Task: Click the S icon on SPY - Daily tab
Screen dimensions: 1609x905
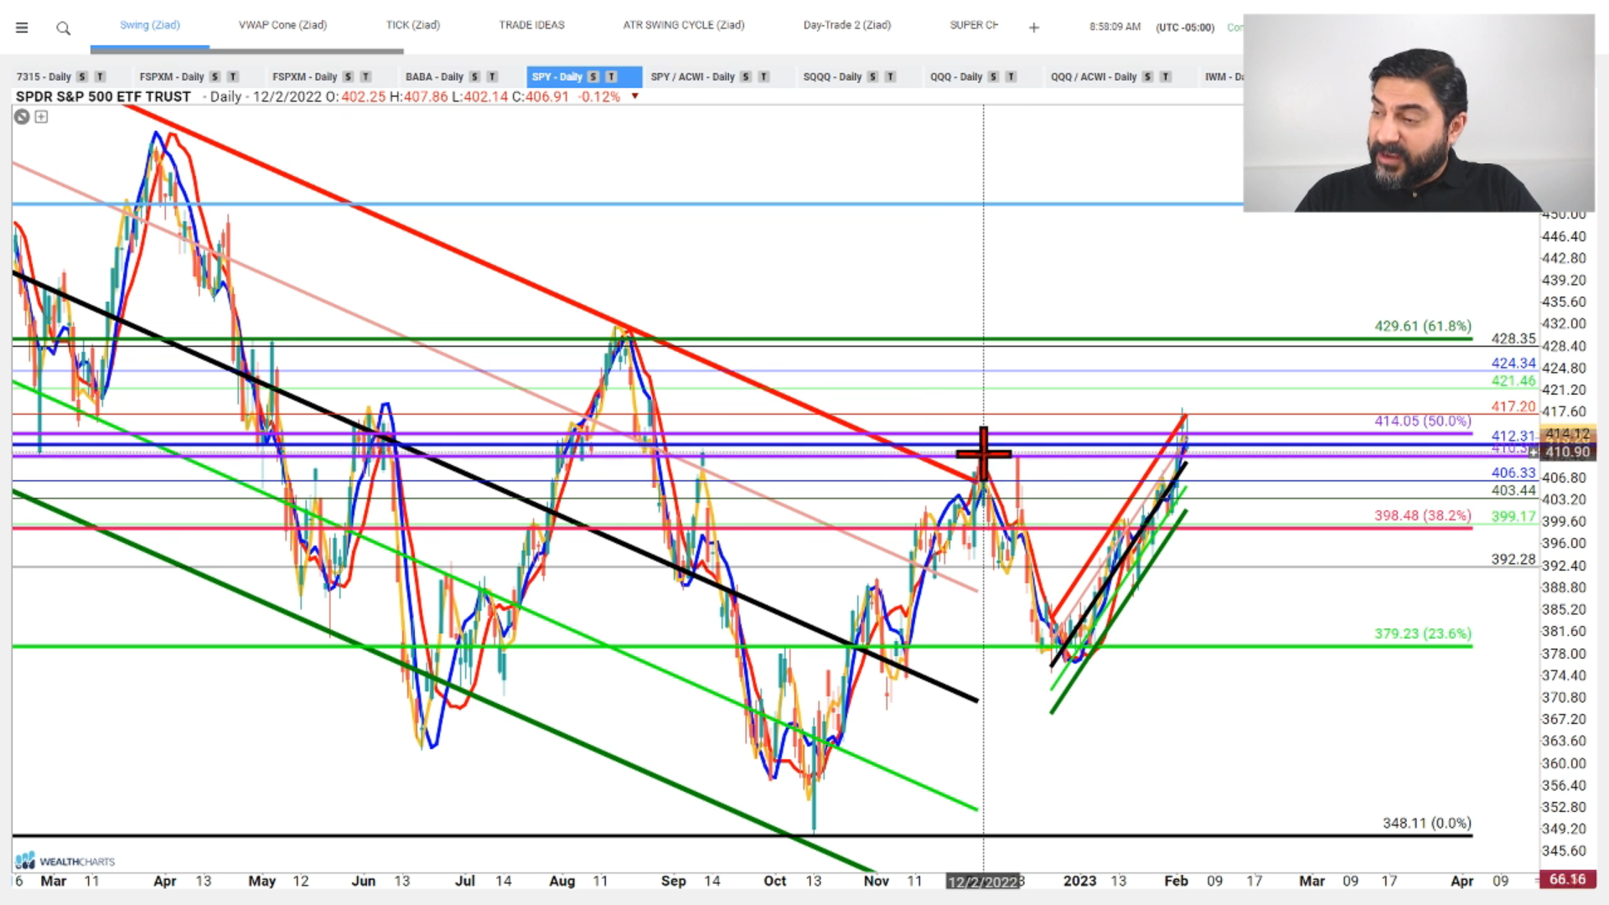Action: click(593, 76)
